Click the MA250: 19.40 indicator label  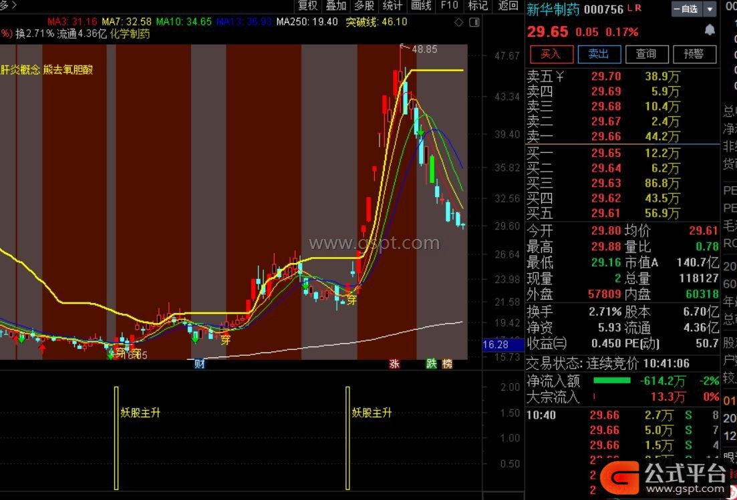pos(307,22)
